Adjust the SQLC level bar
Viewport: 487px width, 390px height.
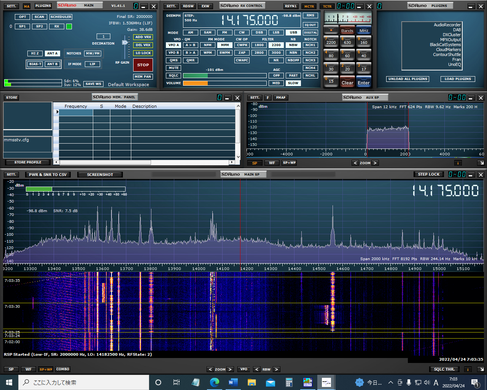pos(225,75)
